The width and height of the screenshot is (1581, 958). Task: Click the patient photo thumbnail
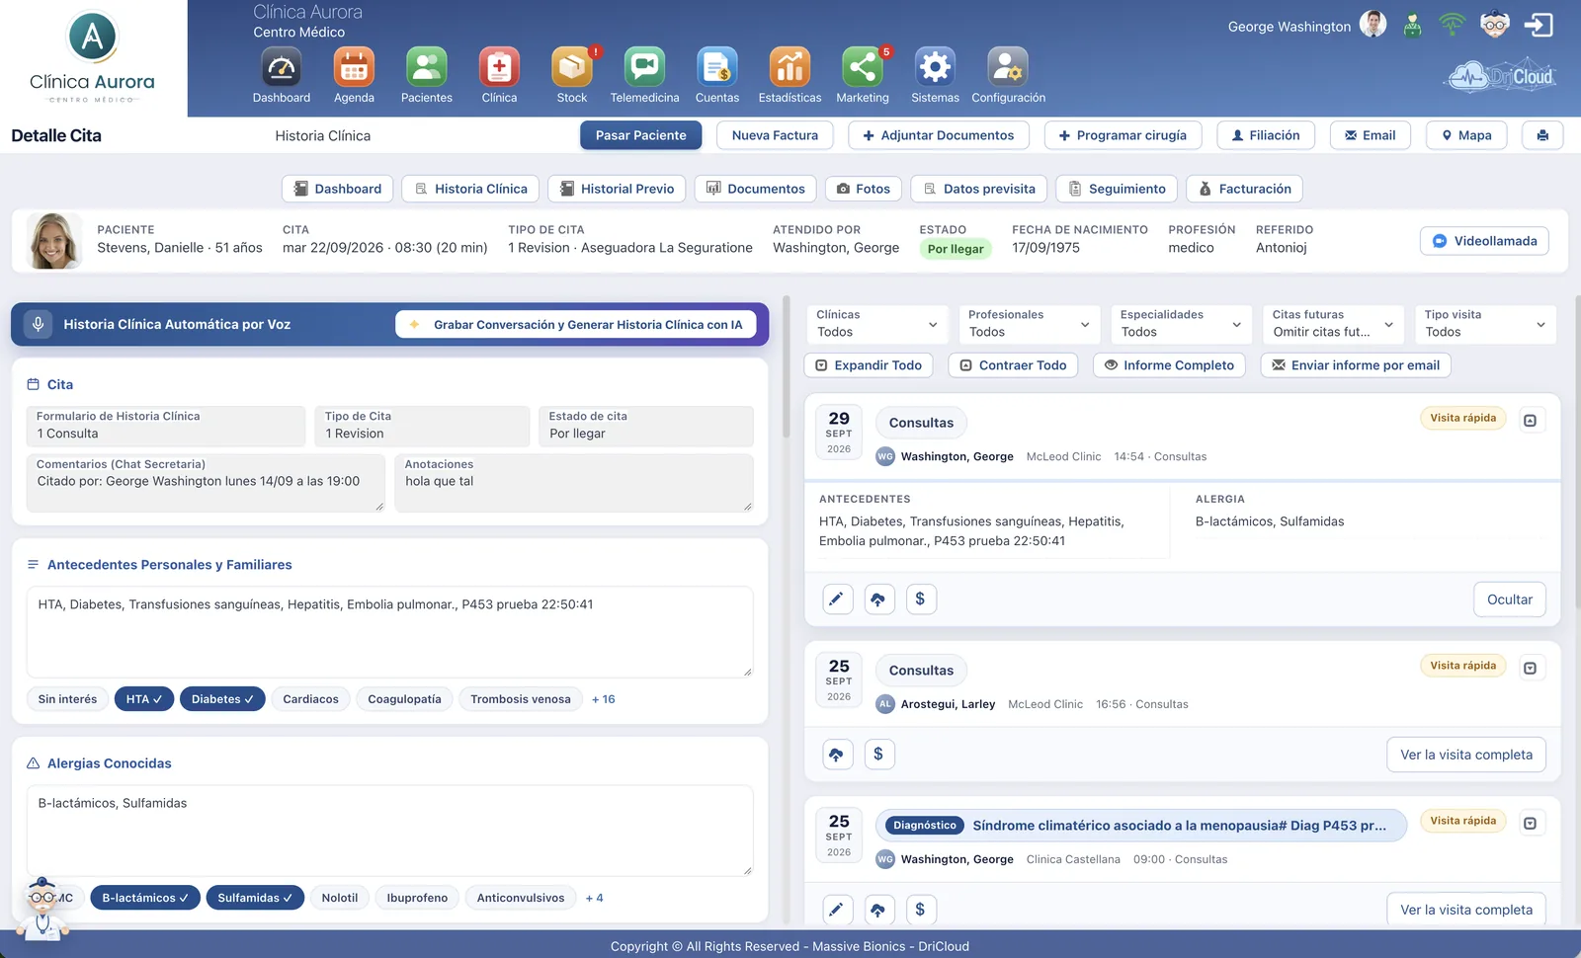pyautogui.click(x=54, y=241)
